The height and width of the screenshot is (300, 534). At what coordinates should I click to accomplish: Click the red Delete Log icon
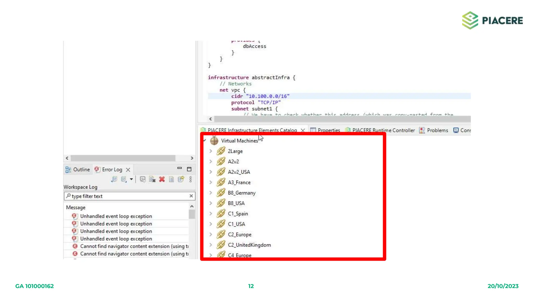pyautogui.click(x=162, y=179)
